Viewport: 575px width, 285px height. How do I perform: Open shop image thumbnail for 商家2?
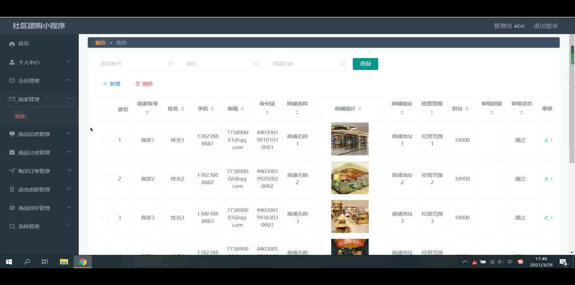350,178
